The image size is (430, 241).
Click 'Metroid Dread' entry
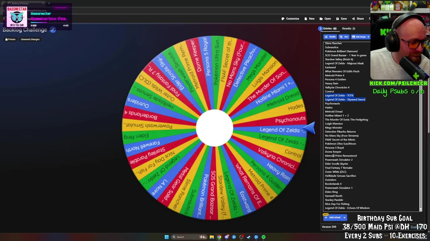[x=334, y=111]
